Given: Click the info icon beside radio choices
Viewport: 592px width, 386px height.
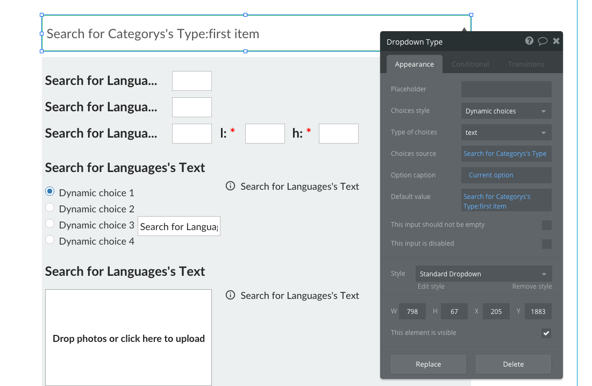Looking at the screenshot, I should coord(231,186).
